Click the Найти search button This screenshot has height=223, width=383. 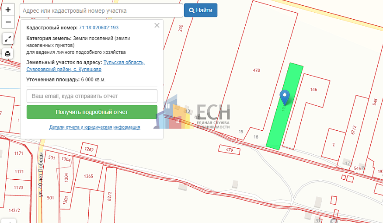coord(201,10)
